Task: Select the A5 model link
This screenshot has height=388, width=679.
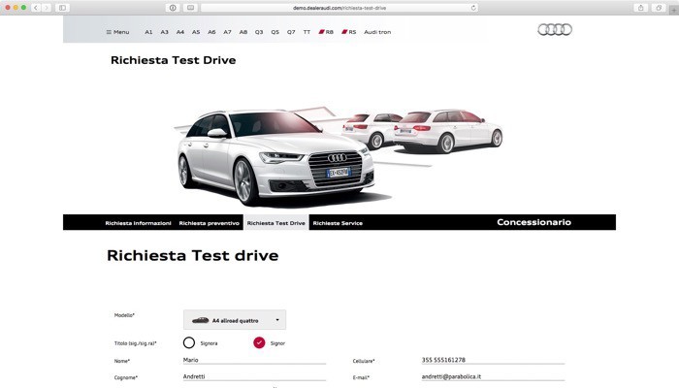Action: click(196, 32)
